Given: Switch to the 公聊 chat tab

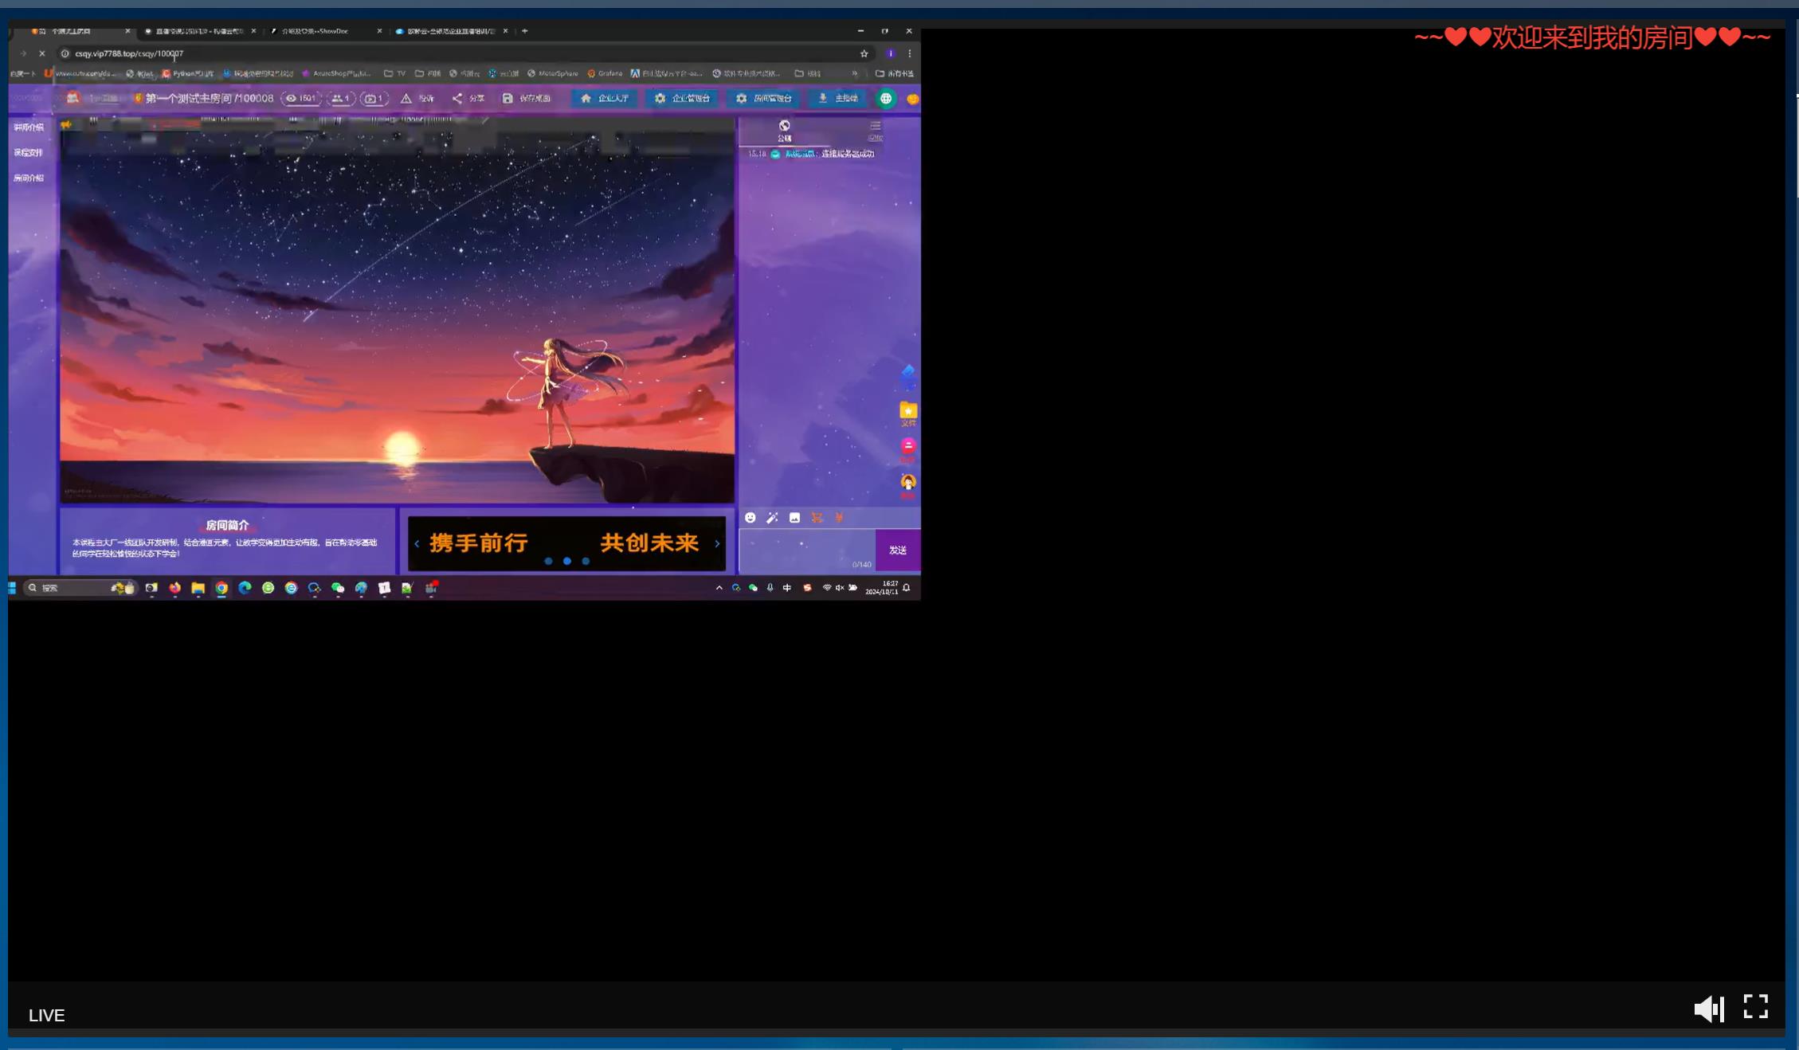Looking at the screenshot, I should click(x=785, y=131).
